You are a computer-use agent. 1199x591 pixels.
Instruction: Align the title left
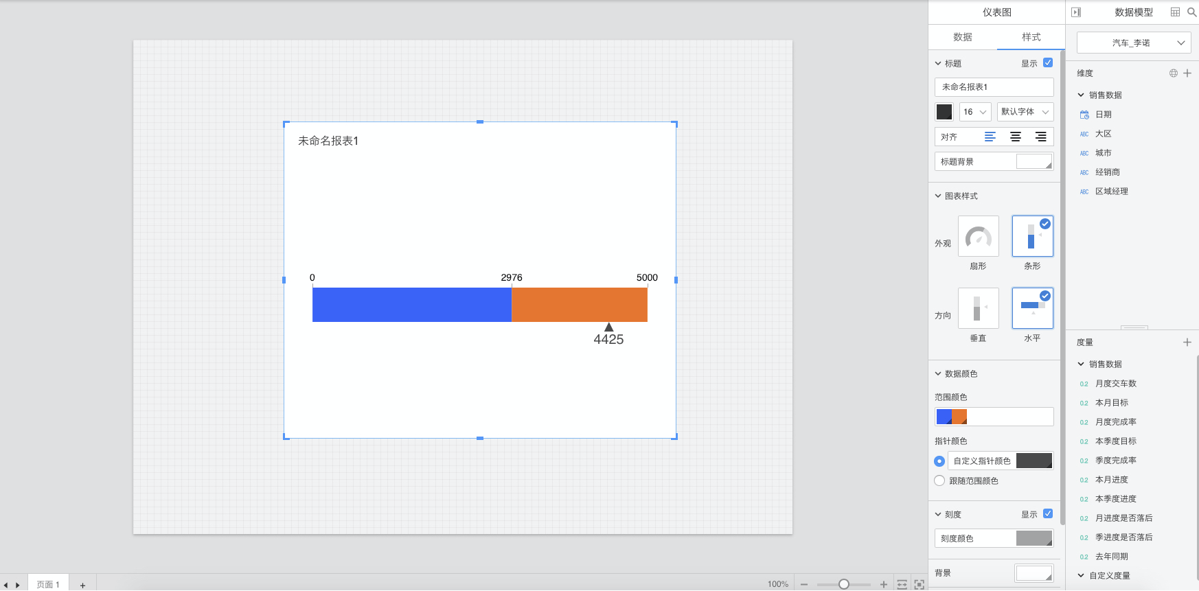pyautogui.click(x=990, y=137)
